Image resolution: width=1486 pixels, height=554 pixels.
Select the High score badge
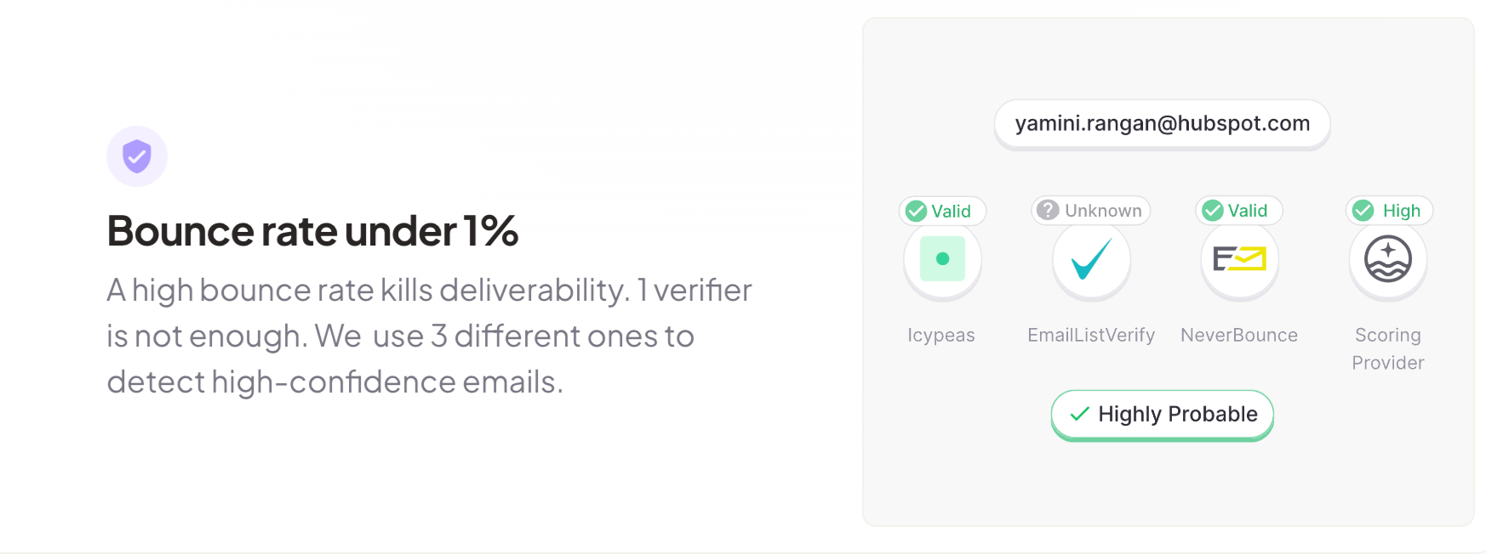coord(1389,210)
